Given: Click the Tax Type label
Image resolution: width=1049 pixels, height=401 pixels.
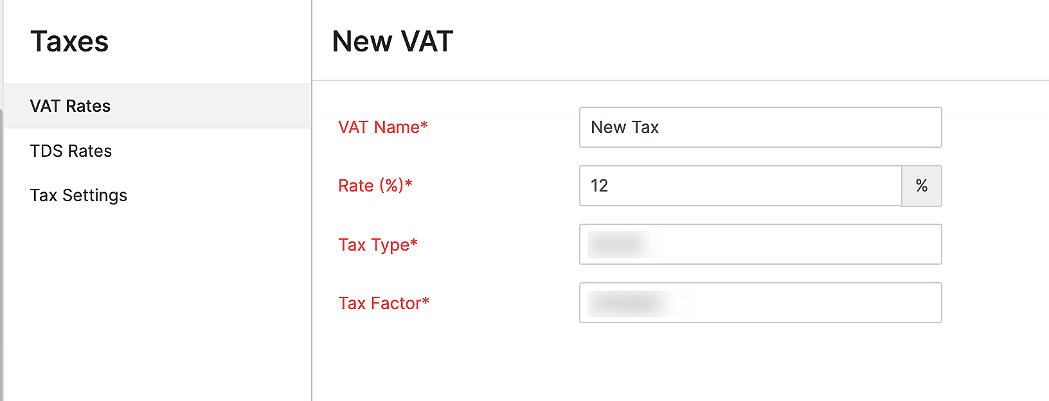Looking at the screenshot, I should [378, 245].
